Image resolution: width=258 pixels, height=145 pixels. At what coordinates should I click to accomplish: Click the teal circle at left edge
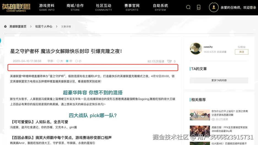tap(1, 40)
